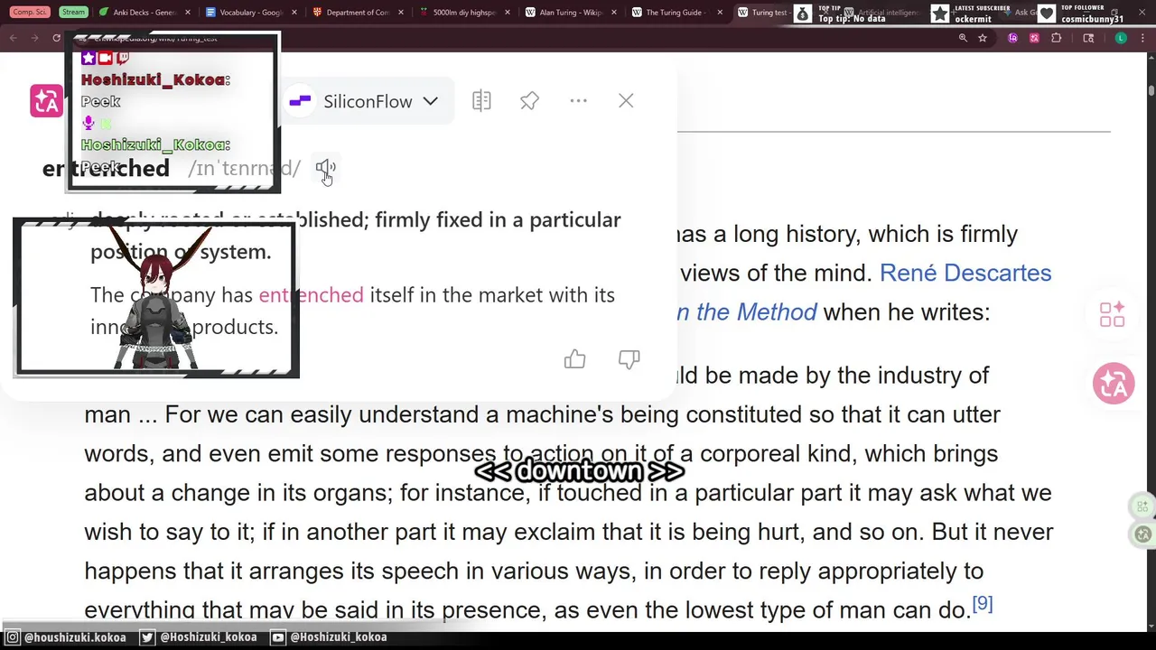Give thumbs up to the definition
The height and width of the screenshot is (650, 1156).
click(575, 360)
